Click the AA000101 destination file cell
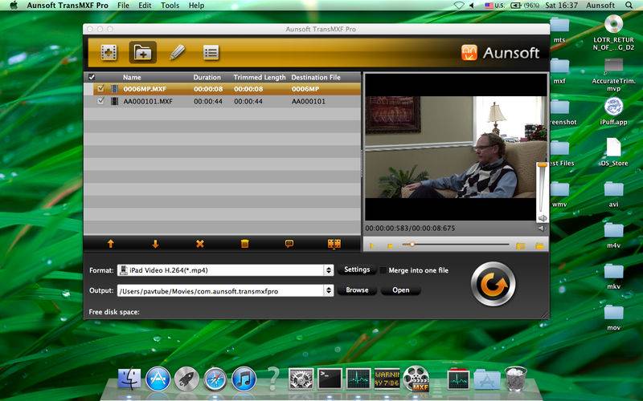This screenshot has height=401, width=643. coord(309,101)
